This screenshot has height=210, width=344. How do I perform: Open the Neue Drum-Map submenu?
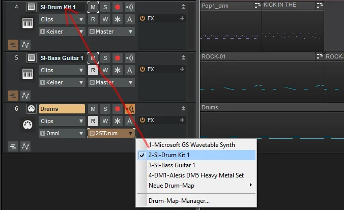coord(196,186)
